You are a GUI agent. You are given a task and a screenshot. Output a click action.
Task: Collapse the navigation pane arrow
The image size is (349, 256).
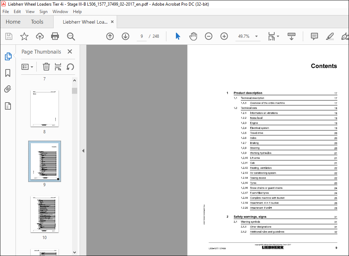click(83, 151)
